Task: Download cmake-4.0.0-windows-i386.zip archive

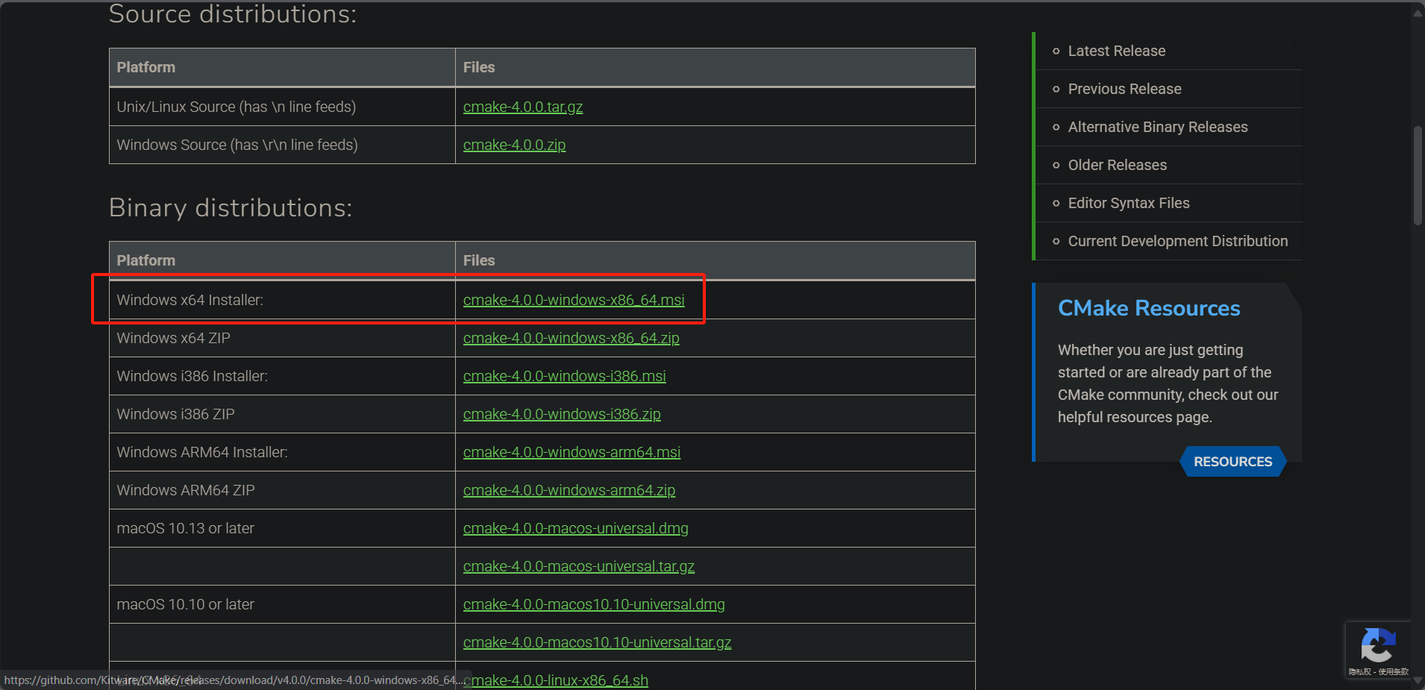Action: pyautogui.click(x=562, y=414)
